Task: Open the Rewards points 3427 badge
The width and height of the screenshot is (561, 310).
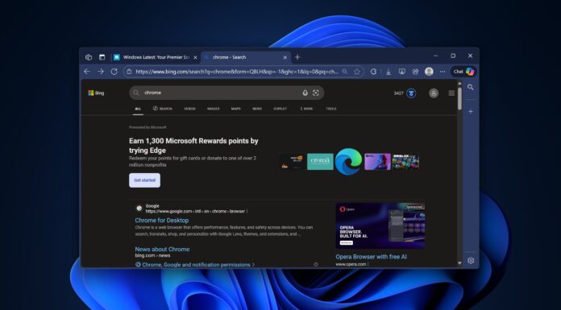Action: (405, 93)
